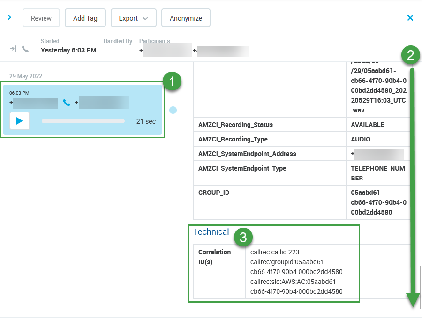Expand the side panel with the blue chevron
The height and width of the screenshot is (320, 422).
(x=9, y=18)
